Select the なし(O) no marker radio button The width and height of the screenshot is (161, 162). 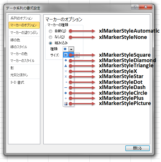click(51, 37)
